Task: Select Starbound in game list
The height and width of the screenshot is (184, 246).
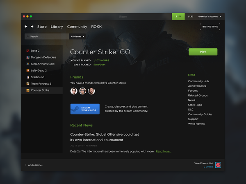Action: pyautogui.click(x=42, y=77)
